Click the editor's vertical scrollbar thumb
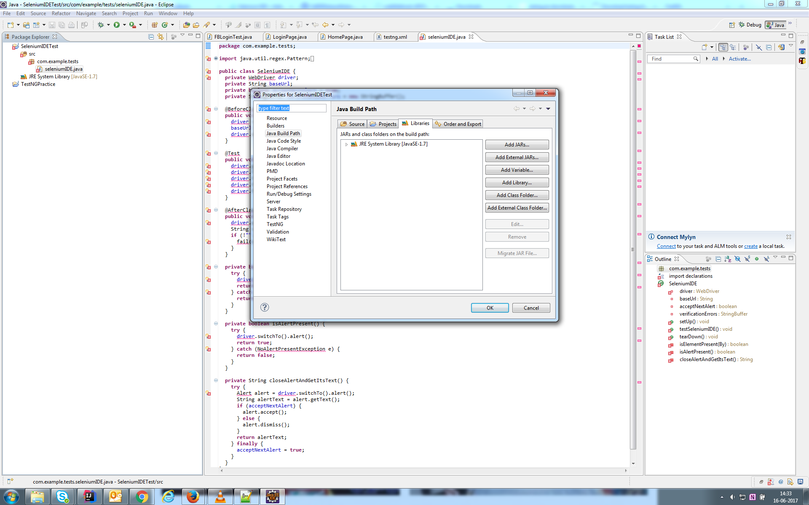Image resolution: width=809 pixels, height=505 pixels. coord(633,249)
